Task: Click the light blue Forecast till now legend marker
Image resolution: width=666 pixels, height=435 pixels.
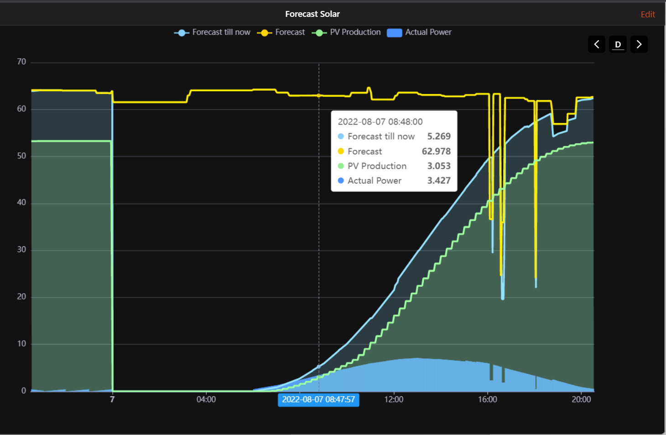Action: (x=182, y=32)
